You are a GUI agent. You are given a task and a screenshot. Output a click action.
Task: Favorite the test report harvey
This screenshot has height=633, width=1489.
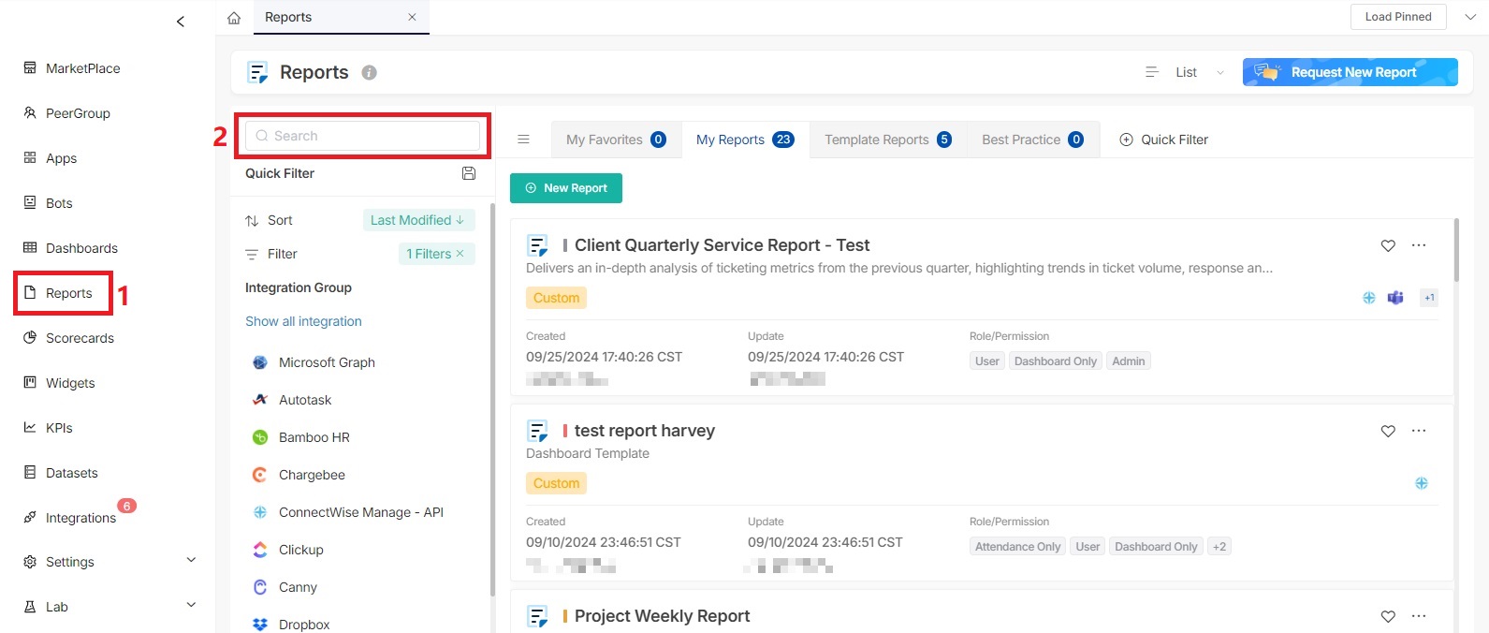1388,431
